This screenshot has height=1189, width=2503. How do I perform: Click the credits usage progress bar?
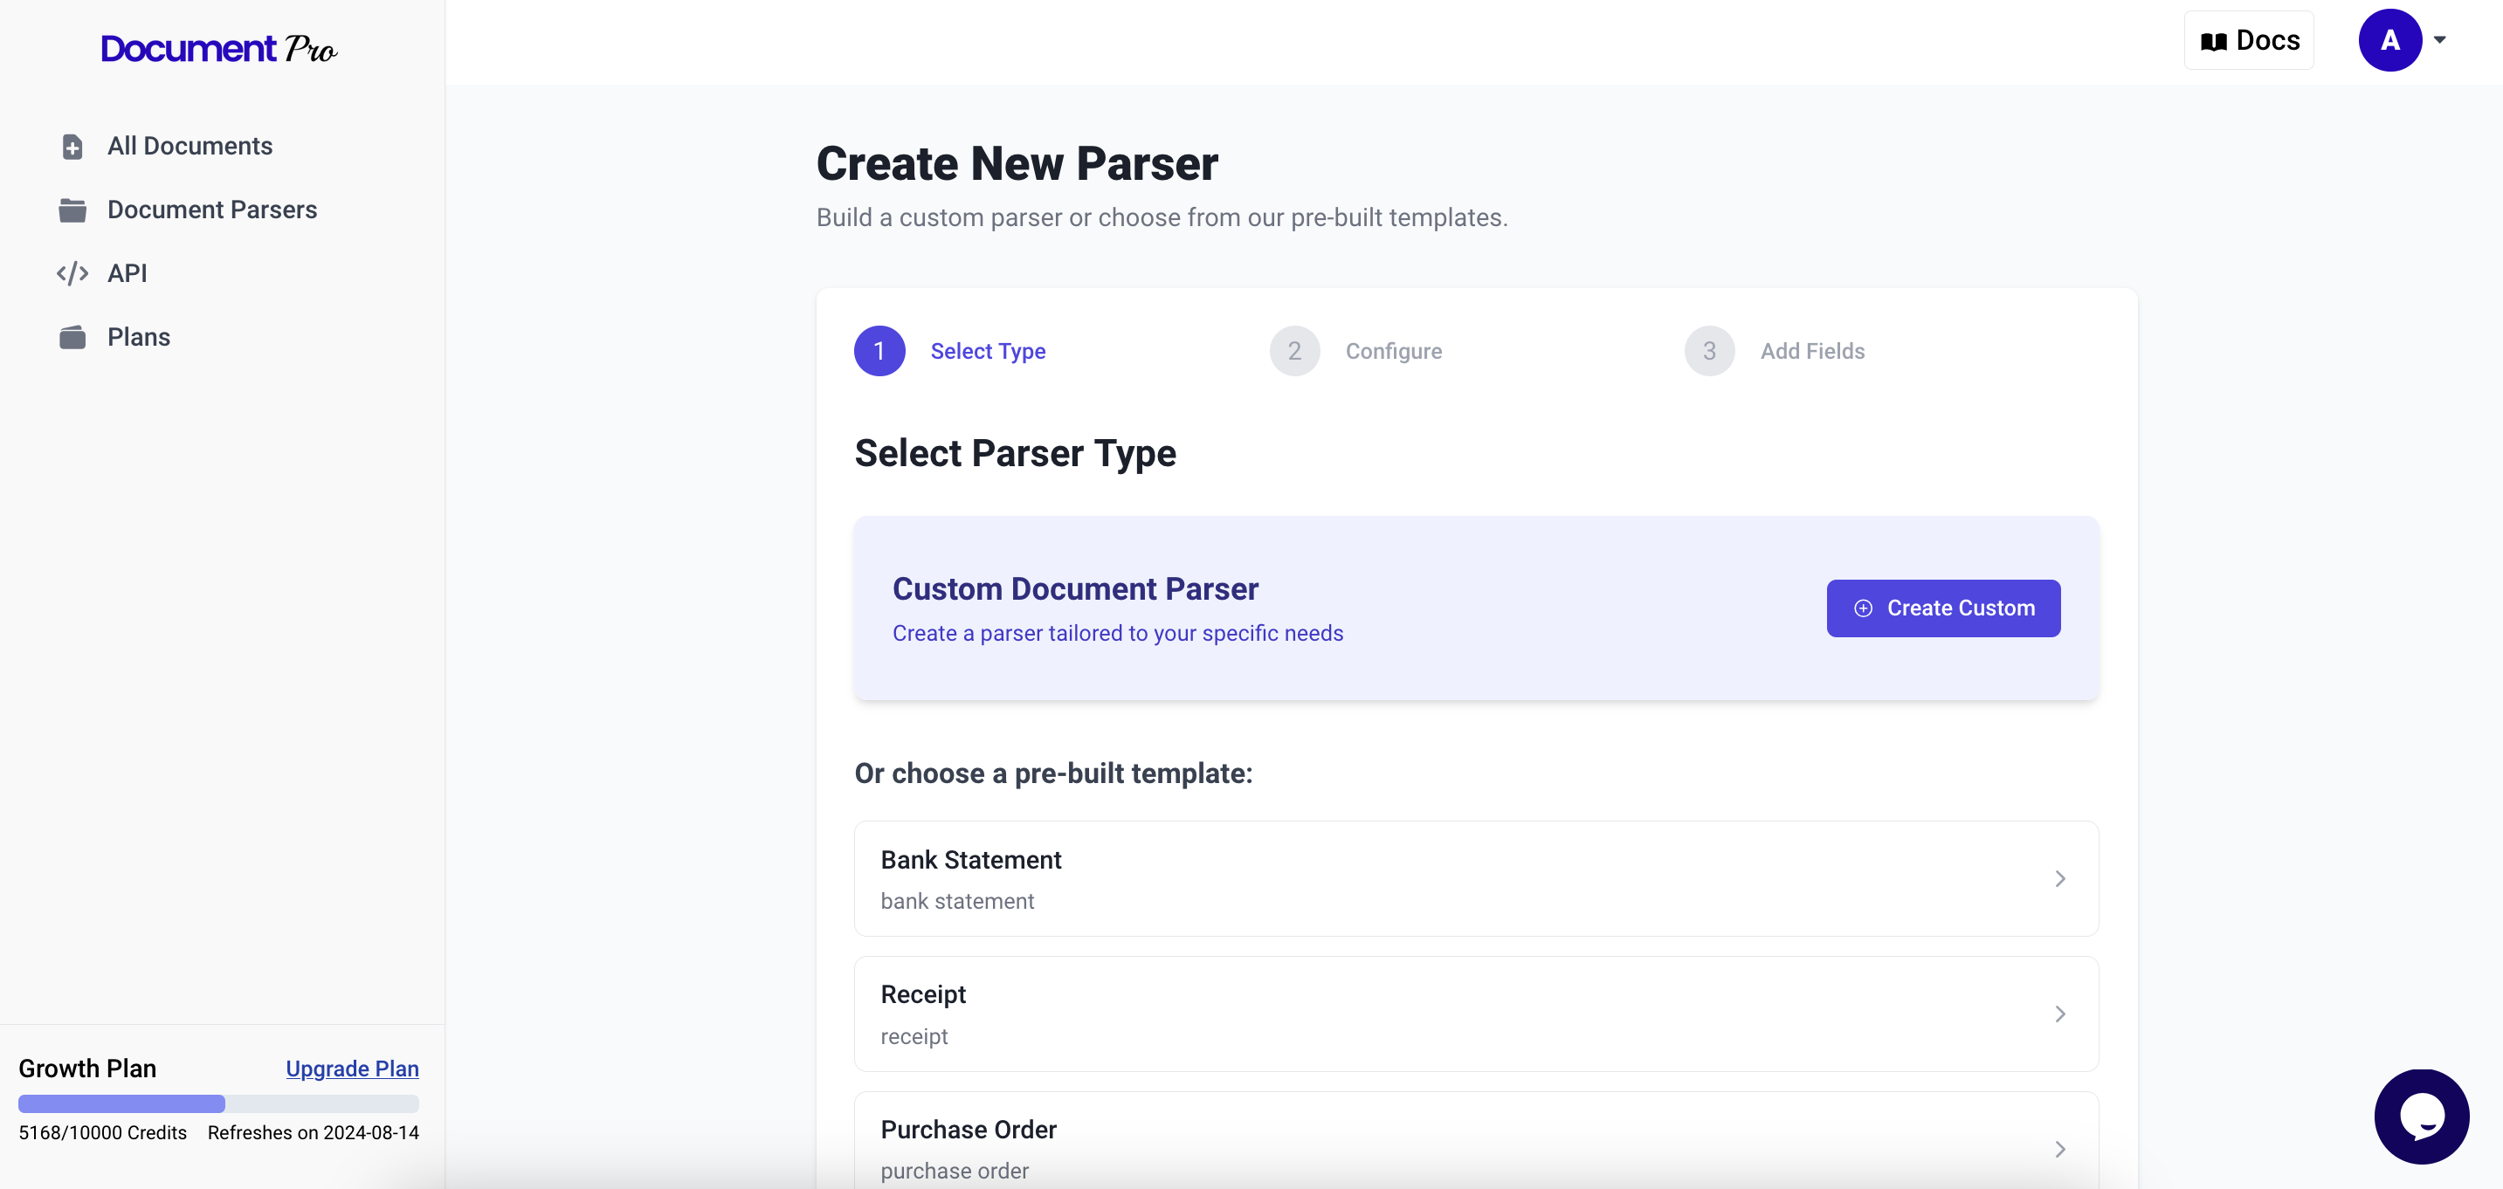[x=218, y=1103]
